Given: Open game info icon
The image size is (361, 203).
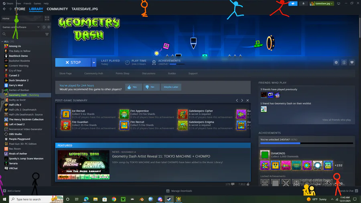Looking at the screenshot, I should tap(344, 62).
